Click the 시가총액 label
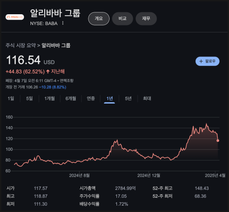This screenshot has height=212, width=229. point(87,188)
